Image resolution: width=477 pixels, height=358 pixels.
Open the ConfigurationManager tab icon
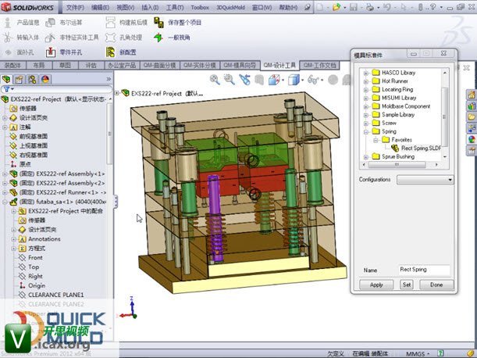tap(32, 79)
